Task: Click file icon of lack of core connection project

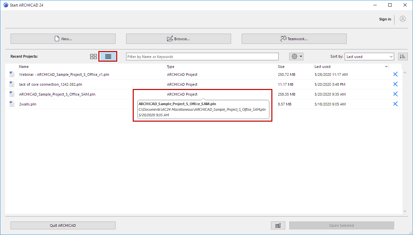Action: pos(12,84)
